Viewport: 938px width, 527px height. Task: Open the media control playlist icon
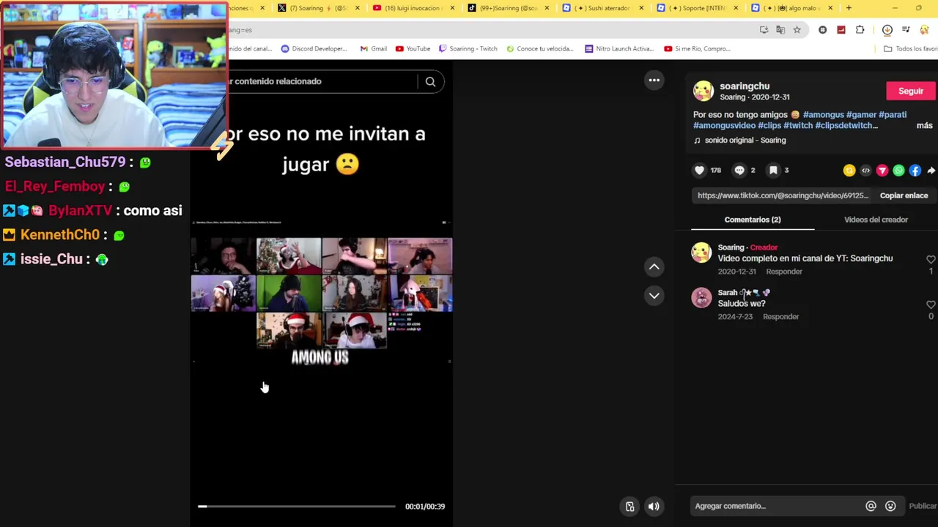click(906, 30)
